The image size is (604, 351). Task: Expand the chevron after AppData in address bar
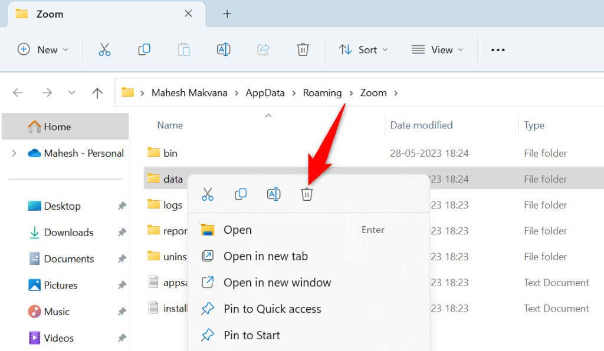coord(294,93)
